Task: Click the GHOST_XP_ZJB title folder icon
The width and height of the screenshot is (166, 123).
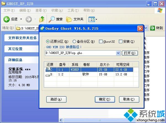Action: point(4,4)
